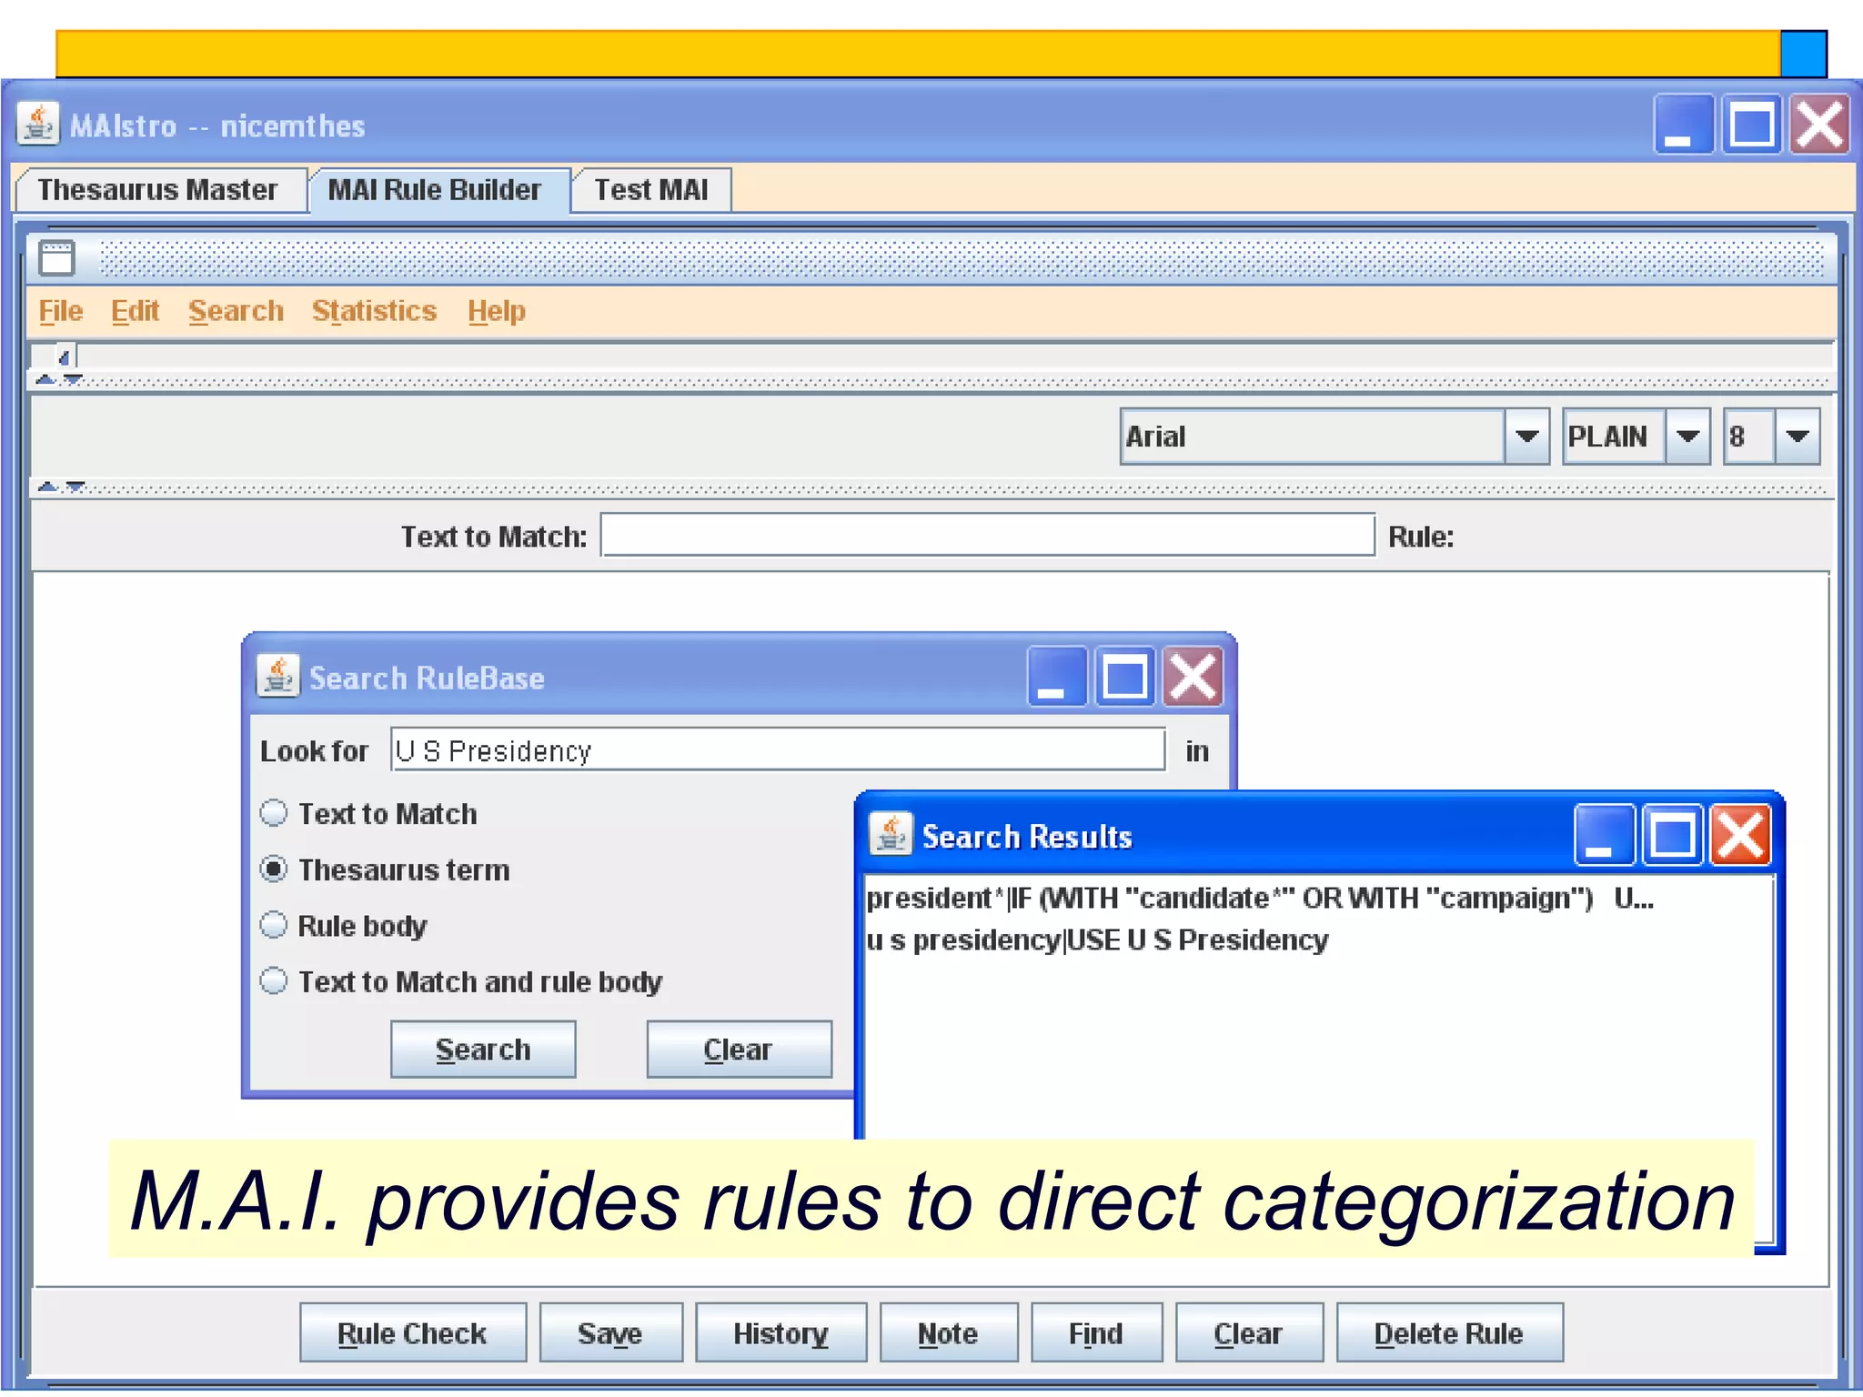Click the Text to Match input field
Screen dimensions: 1863x1397
(x=987, y=535)
